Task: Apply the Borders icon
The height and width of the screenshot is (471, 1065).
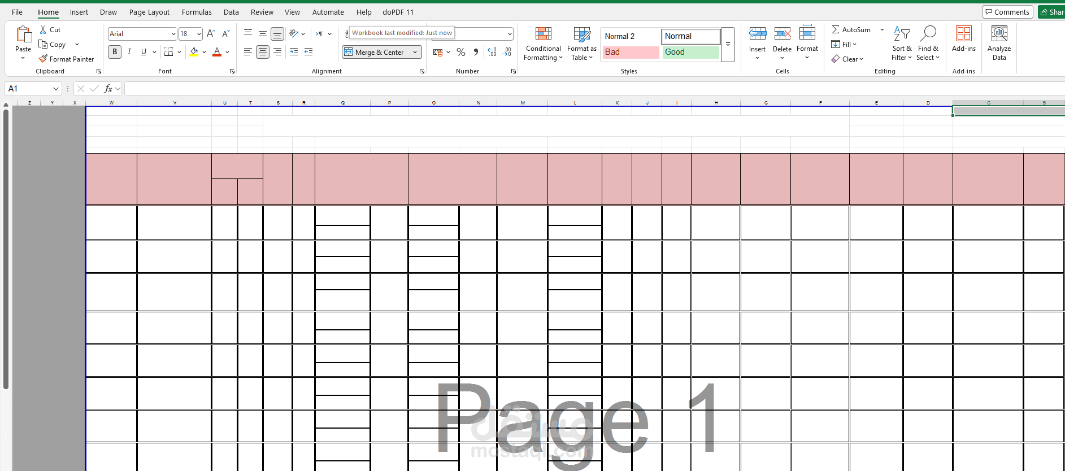Action: [168, 52]
